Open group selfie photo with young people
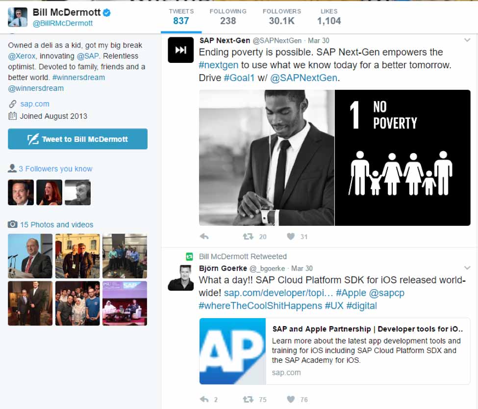The width and height of the screenshot is (478, 409). click(77, 303)
